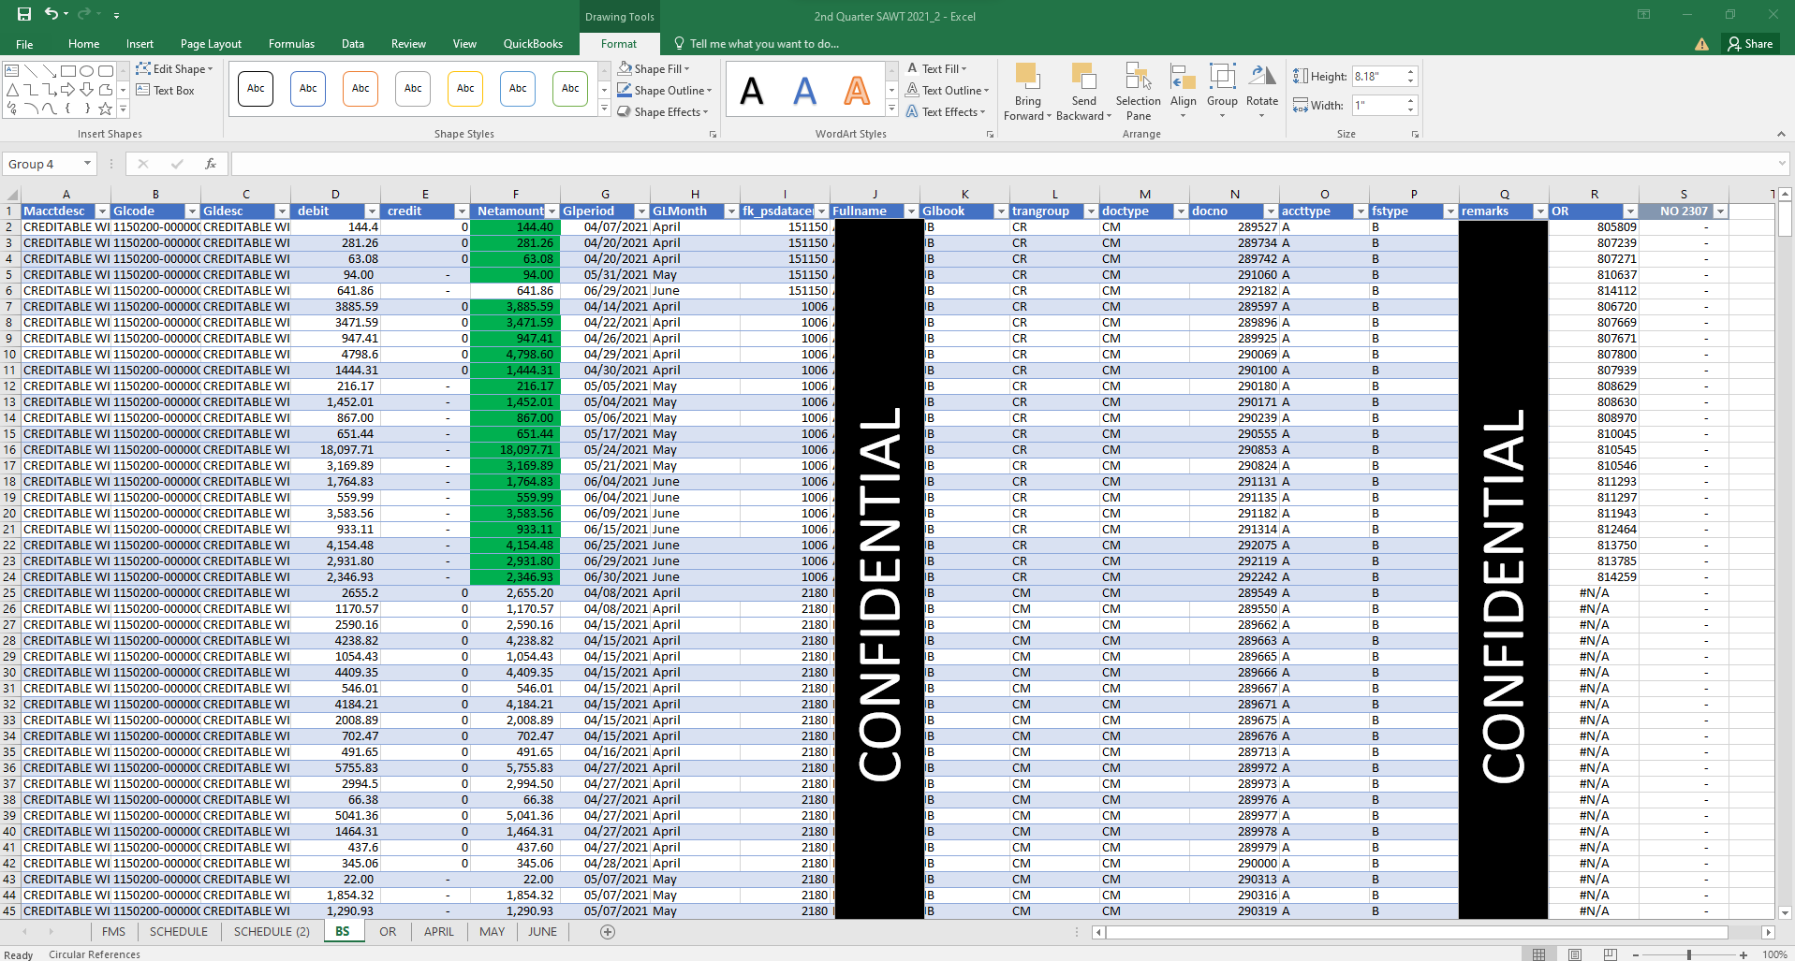This screenshot has width=1795, height=961.
Task: Collapse the ribbon
Action: 1781,135
